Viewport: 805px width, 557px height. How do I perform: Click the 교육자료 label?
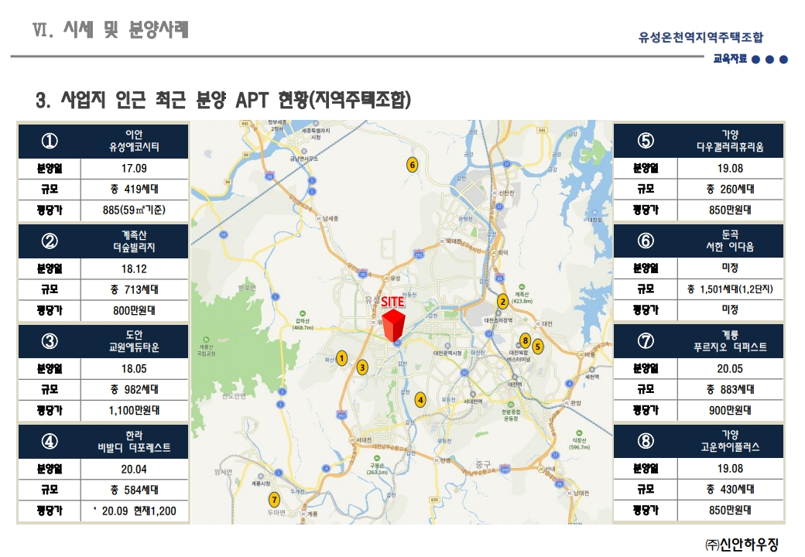[730, 59]
